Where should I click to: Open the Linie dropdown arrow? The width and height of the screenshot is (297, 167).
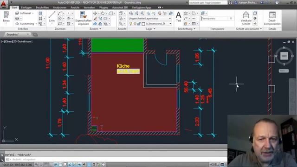(52, 23)
